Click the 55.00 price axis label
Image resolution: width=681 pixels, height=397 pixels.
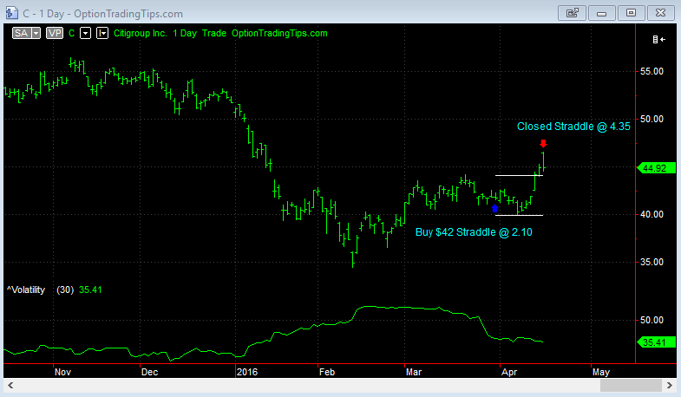tap(652, 71)
